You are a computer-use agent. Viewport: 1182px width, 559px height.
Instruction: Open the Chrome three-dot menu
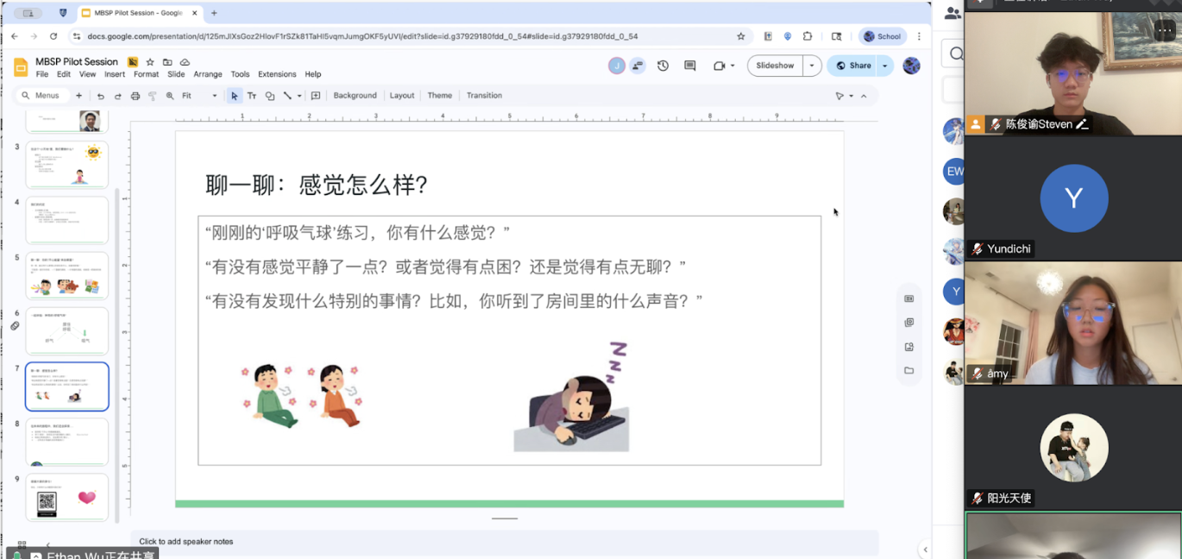click(919, 36)
